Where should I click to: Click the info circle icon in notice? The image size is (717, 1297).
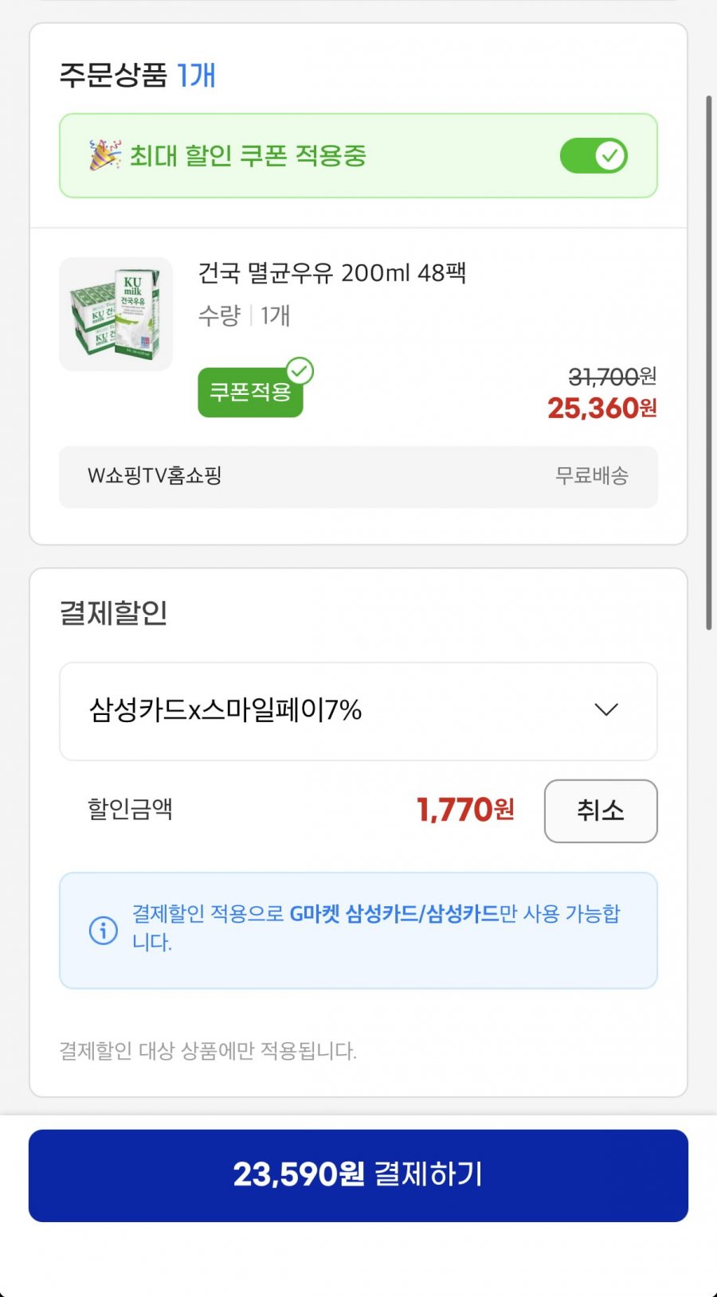pos(104,930)
